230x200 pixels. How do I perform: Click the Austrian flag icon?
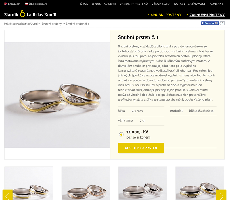click(26, 4)
